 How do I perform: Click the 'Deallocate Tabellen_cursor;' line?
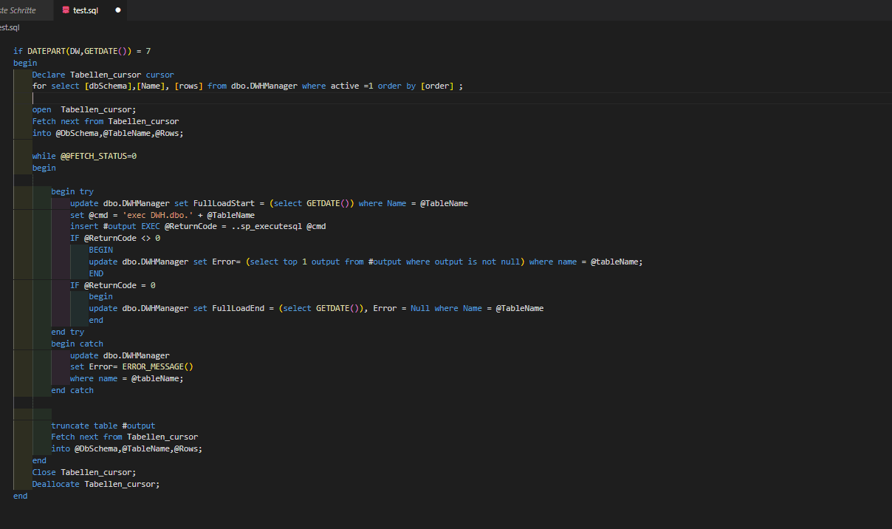click(96, 484)
